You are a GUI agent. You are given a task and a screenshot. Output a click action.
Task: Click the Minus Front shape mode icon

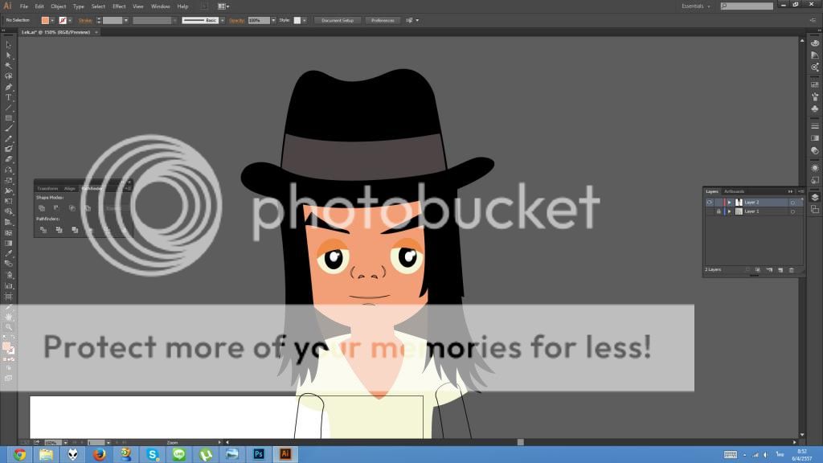(x=56, y=208)
